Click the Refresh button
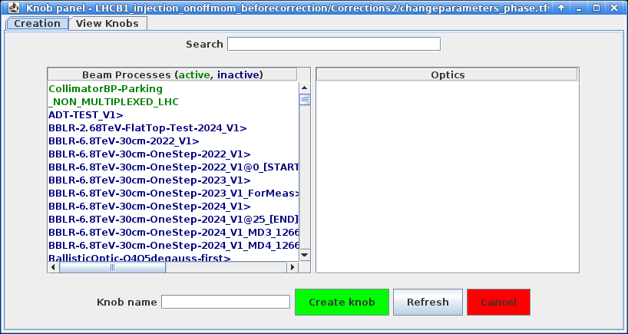 428,302
